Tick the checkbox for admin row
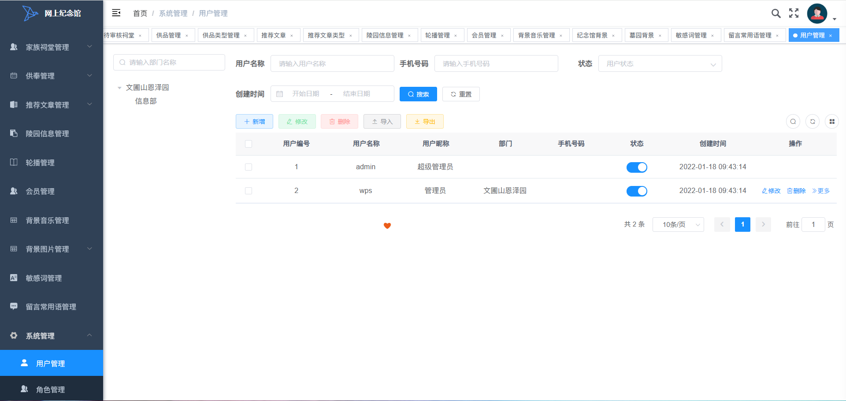 [249, 167]
